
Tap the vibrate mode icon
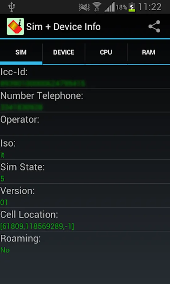[x=84, y=7]
